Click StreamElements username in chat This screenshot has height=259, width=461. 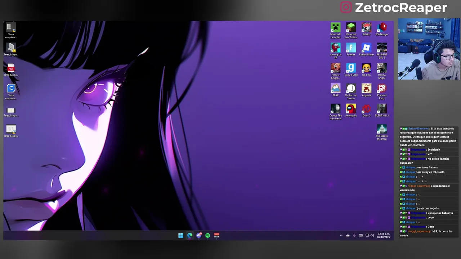click(419, 128)
